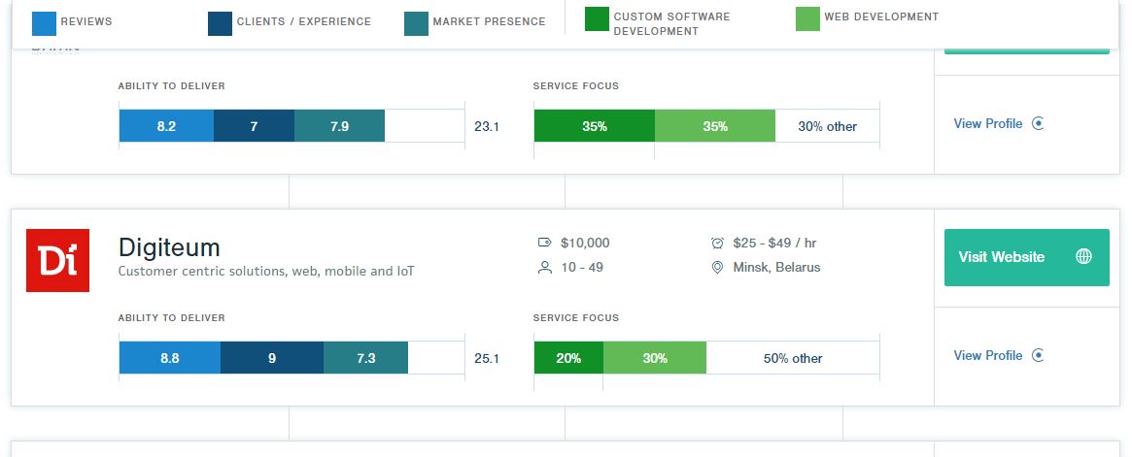Click the person icon beside 10 - 49
Viewport: 1132px width, 457px height.
pos(544,267)
